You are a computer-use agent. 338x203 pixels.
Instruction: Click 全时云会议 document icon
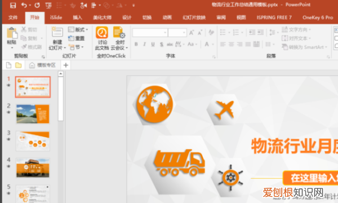coord(119,32)
